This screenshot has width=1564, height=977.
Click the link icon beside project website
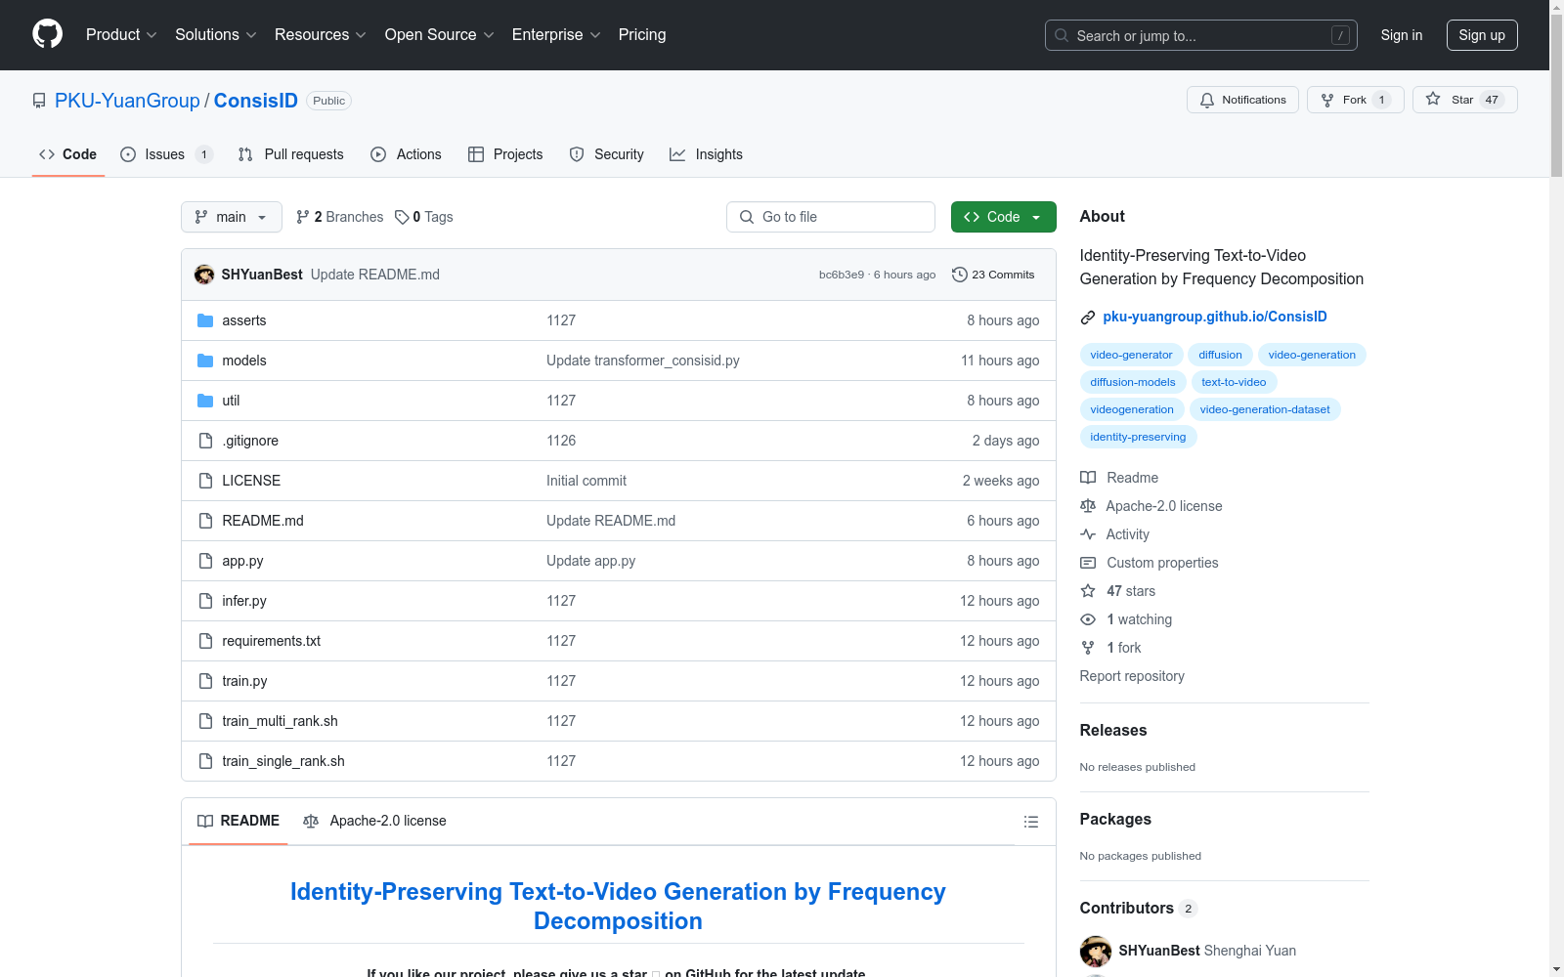pos(1088,318)
